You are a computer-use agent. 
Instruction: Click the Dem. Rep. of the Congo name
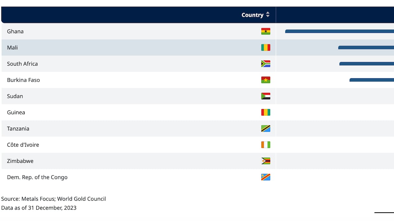[x=37, y=177]
